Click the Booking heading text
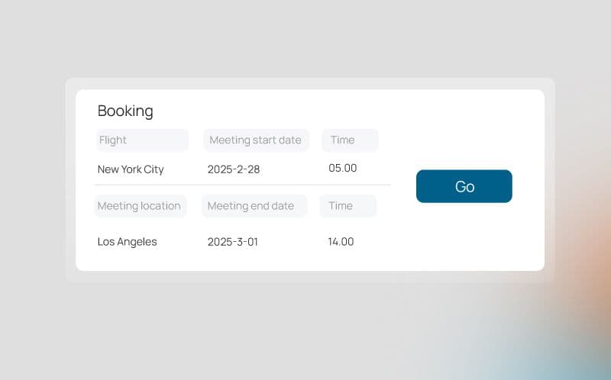The image size is (611, 380). tap(125, 111)
